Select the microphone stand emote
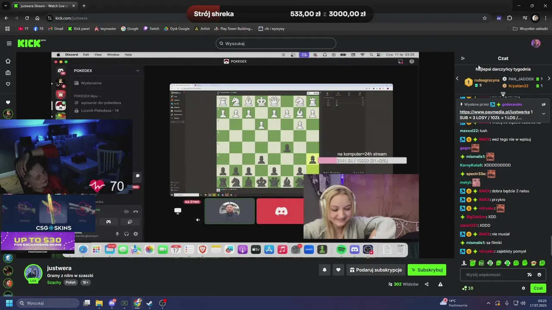Screen dimensions: 552x310 click(464, 263)
